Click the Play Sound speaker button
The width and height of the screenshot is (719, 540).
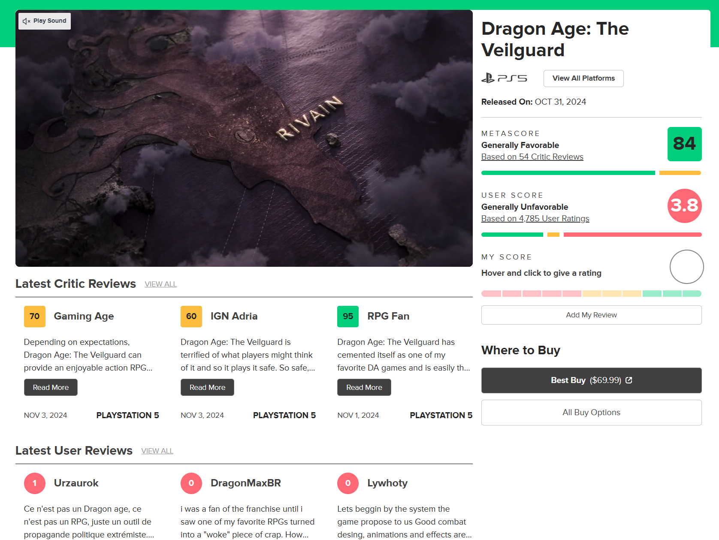pos(45,21)
